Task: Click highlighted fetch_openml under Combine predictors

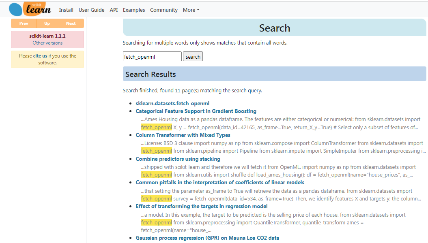Action: pos(157,175)
